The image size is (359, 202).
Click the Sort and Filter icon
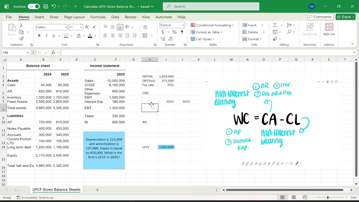click(289, 25)
